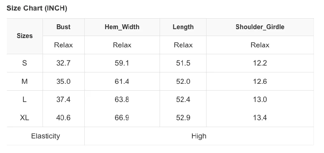Click the shoulder girdle value 13.4
This screenshot has height=153, width=324.
(x=260, y=118)
